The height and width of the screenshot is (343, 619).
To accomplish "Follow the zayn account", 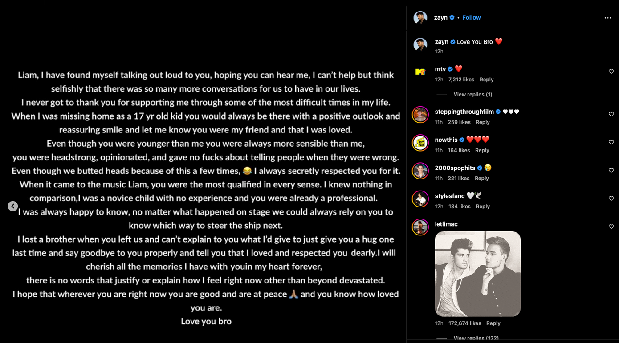I will click(x=471, y=18).
